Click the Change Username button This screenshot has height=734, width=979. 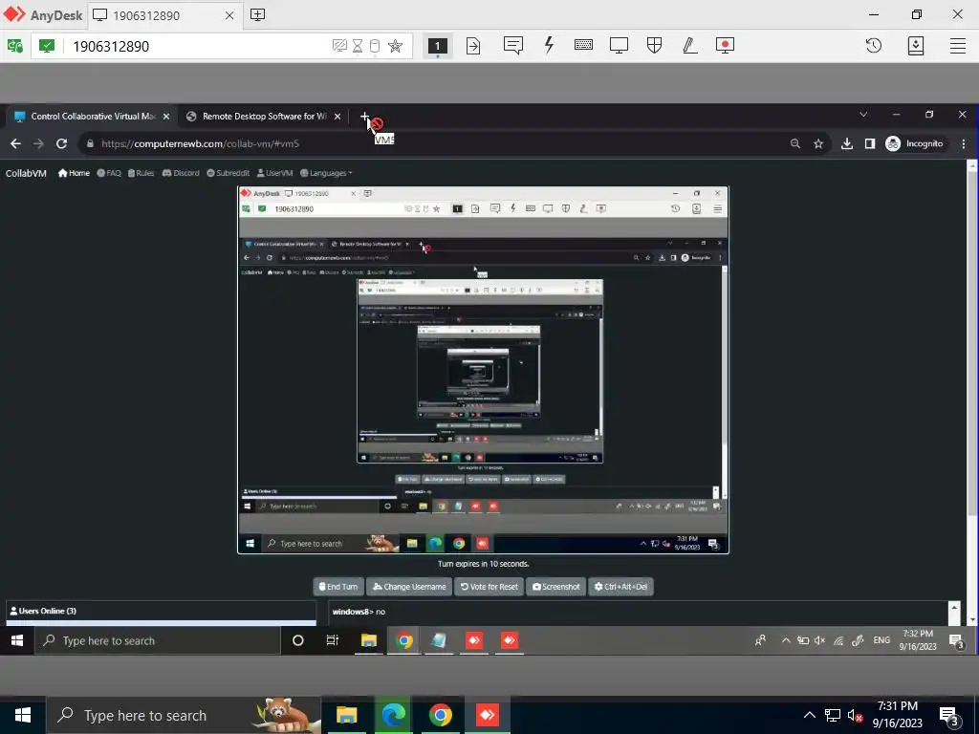409,587
